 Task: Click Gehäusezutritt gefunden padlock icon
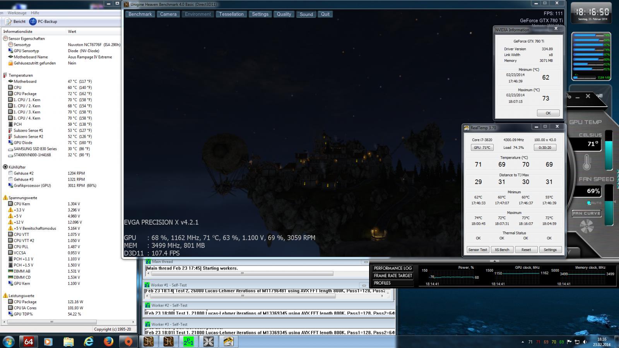[x=10, y=63]
